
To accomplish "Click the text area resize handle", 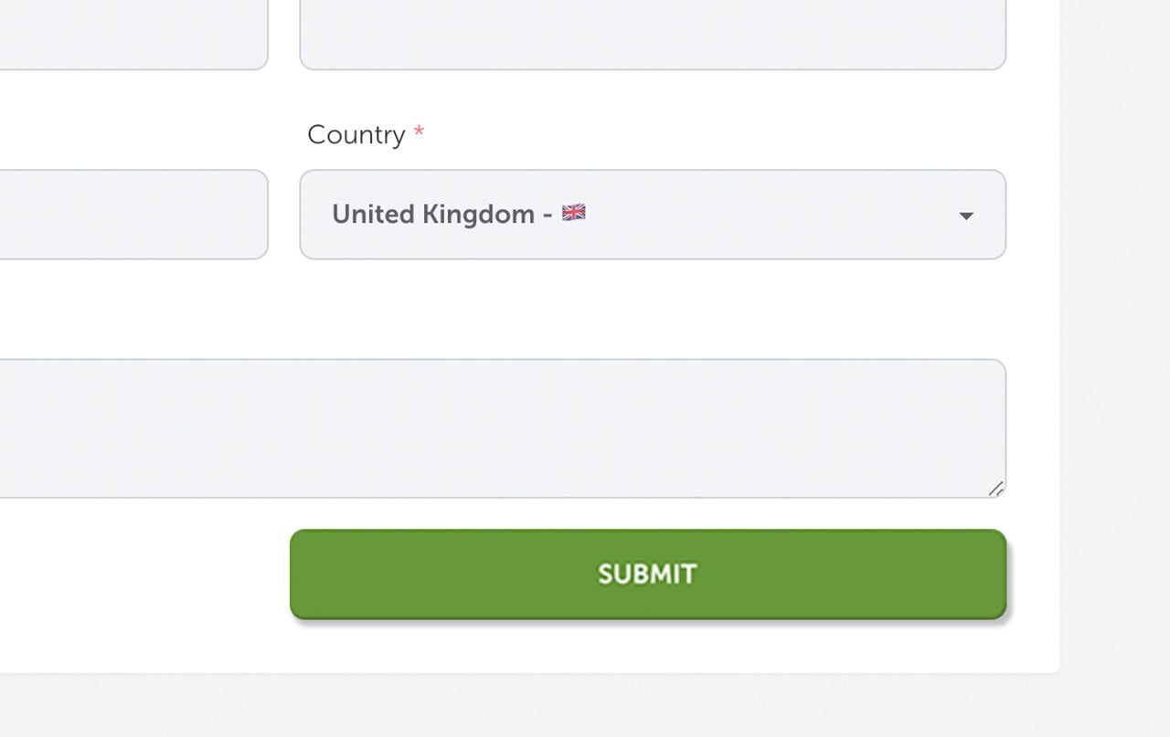I will coord(996,489).
